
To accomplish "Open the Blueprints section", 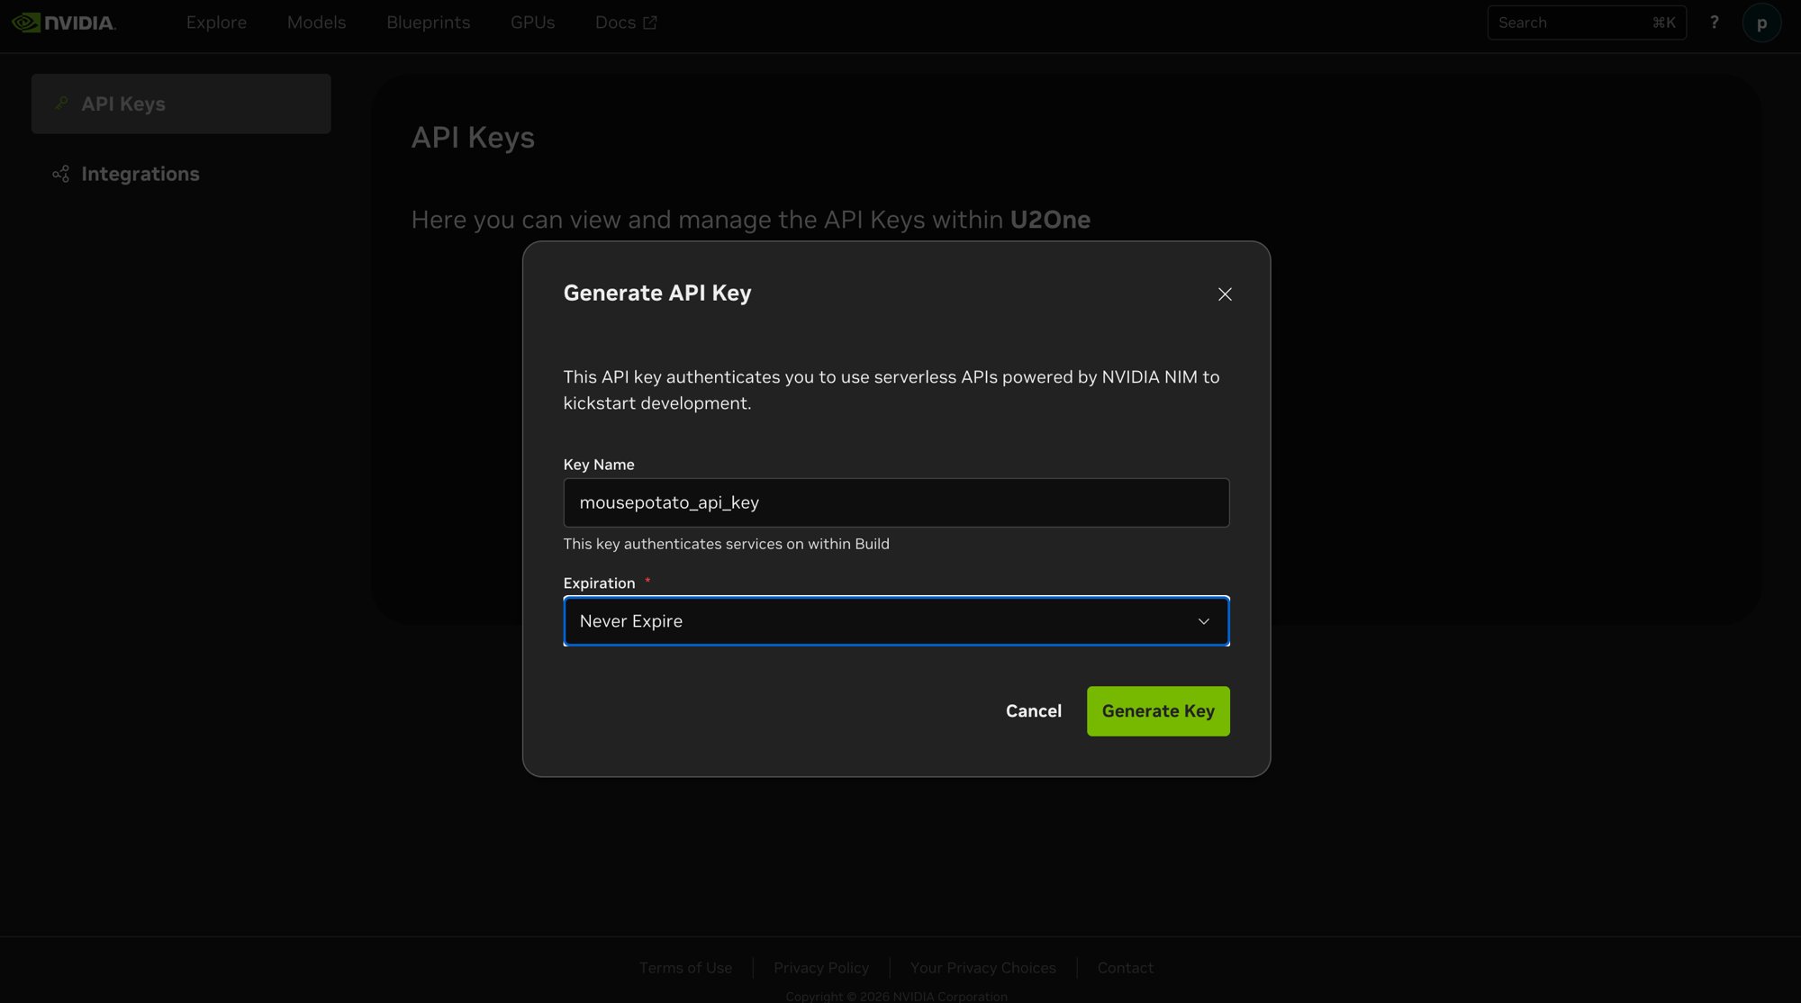I will coord(428,23).
